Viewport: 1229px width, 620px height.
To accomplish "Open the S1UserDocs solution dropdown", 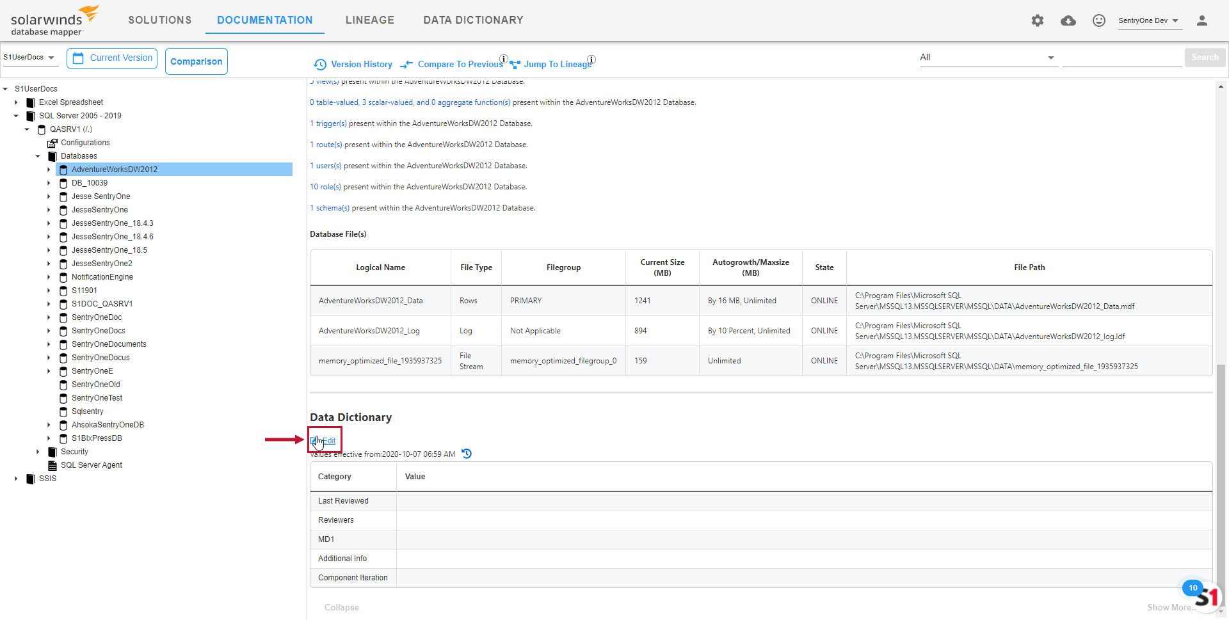I will [29, 58].
